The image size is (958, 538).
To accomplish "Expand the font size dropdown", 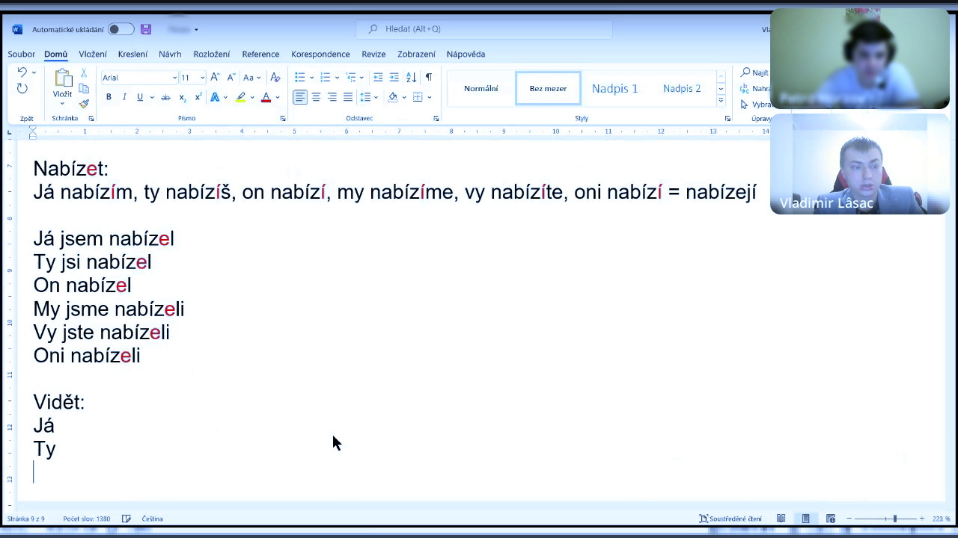I will pos(202,78).
